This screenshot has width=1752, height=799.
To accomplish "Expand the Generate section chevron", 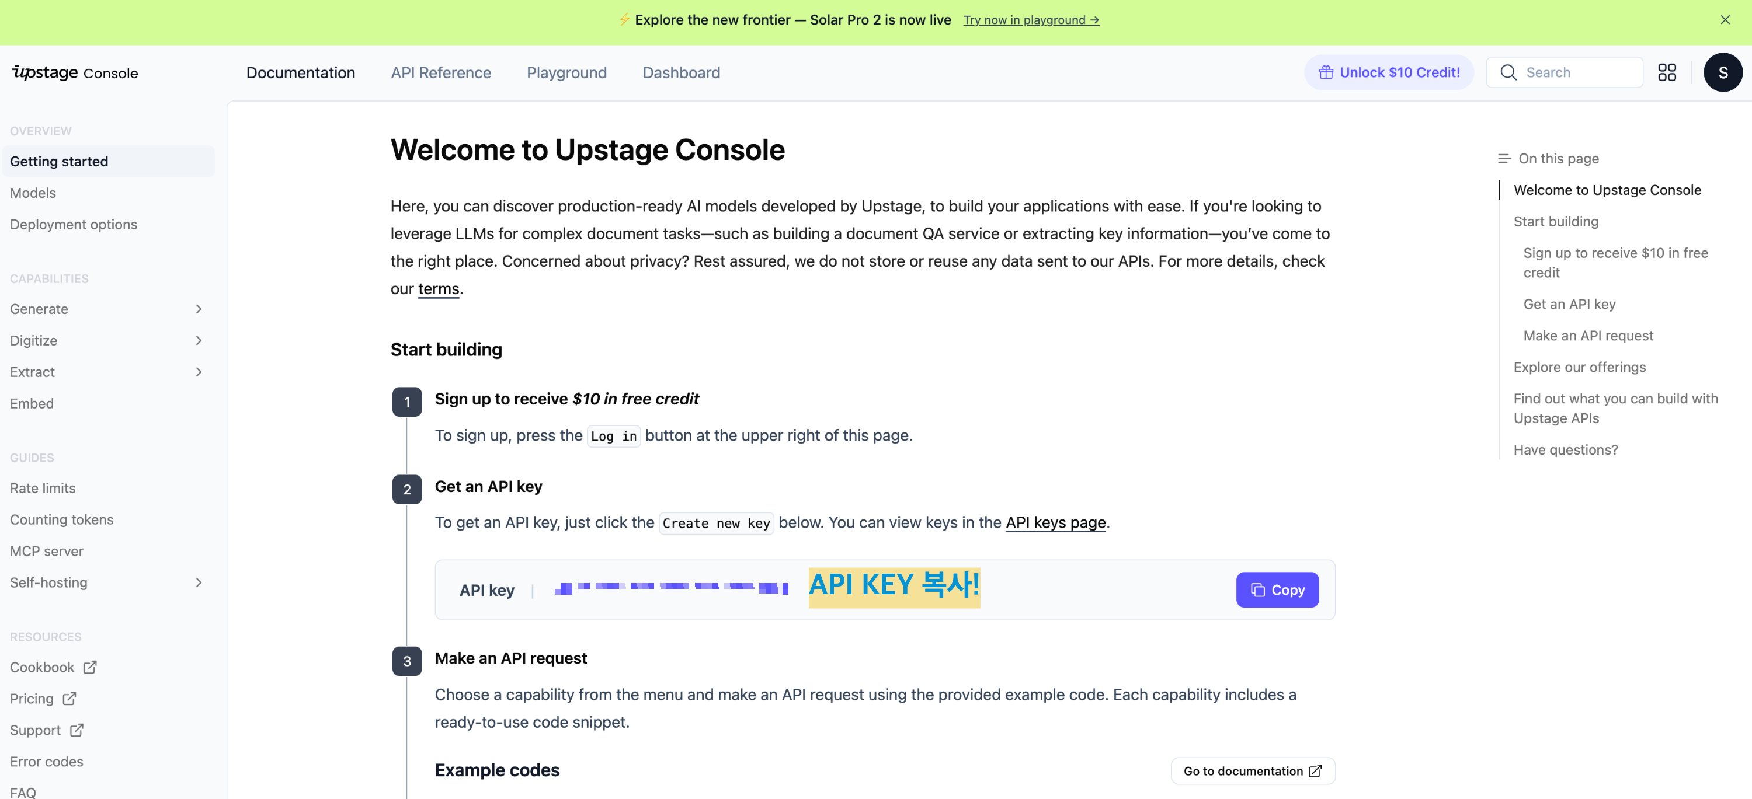I will 199,309.
